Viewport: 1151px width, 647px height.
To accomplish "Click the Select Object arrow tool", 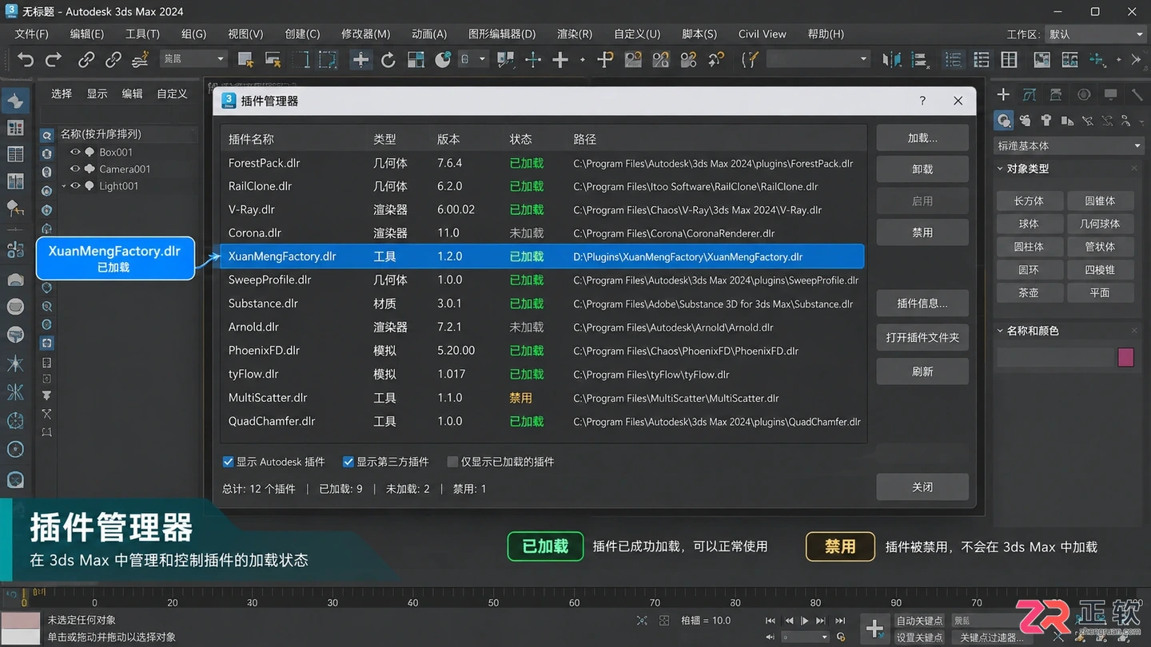I will [x=245, y=60].
